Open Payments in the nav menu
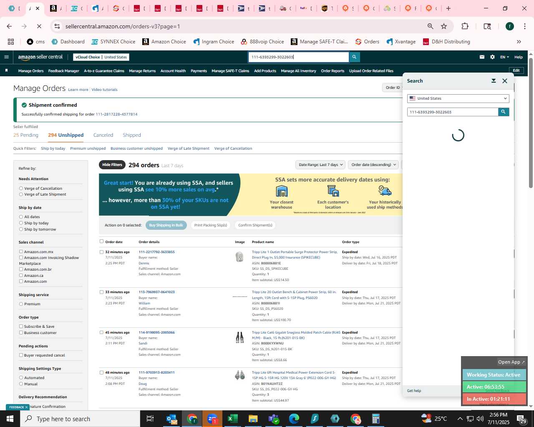The height and width of the screenshot is (427, 534). point(199,71)
